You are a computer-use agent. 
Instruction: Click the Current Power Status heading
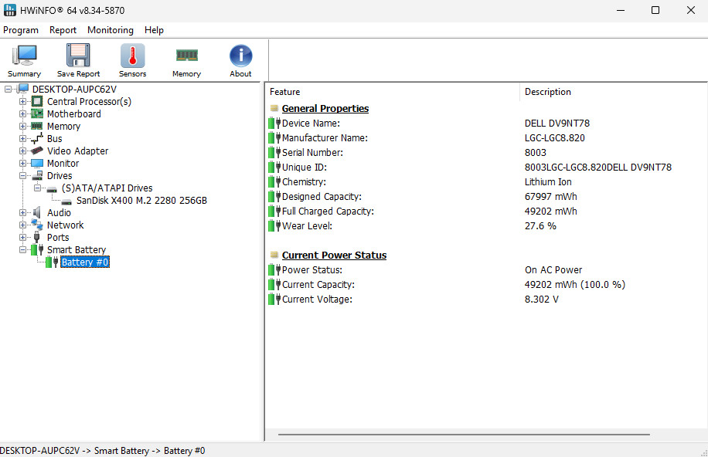(334, 255)
